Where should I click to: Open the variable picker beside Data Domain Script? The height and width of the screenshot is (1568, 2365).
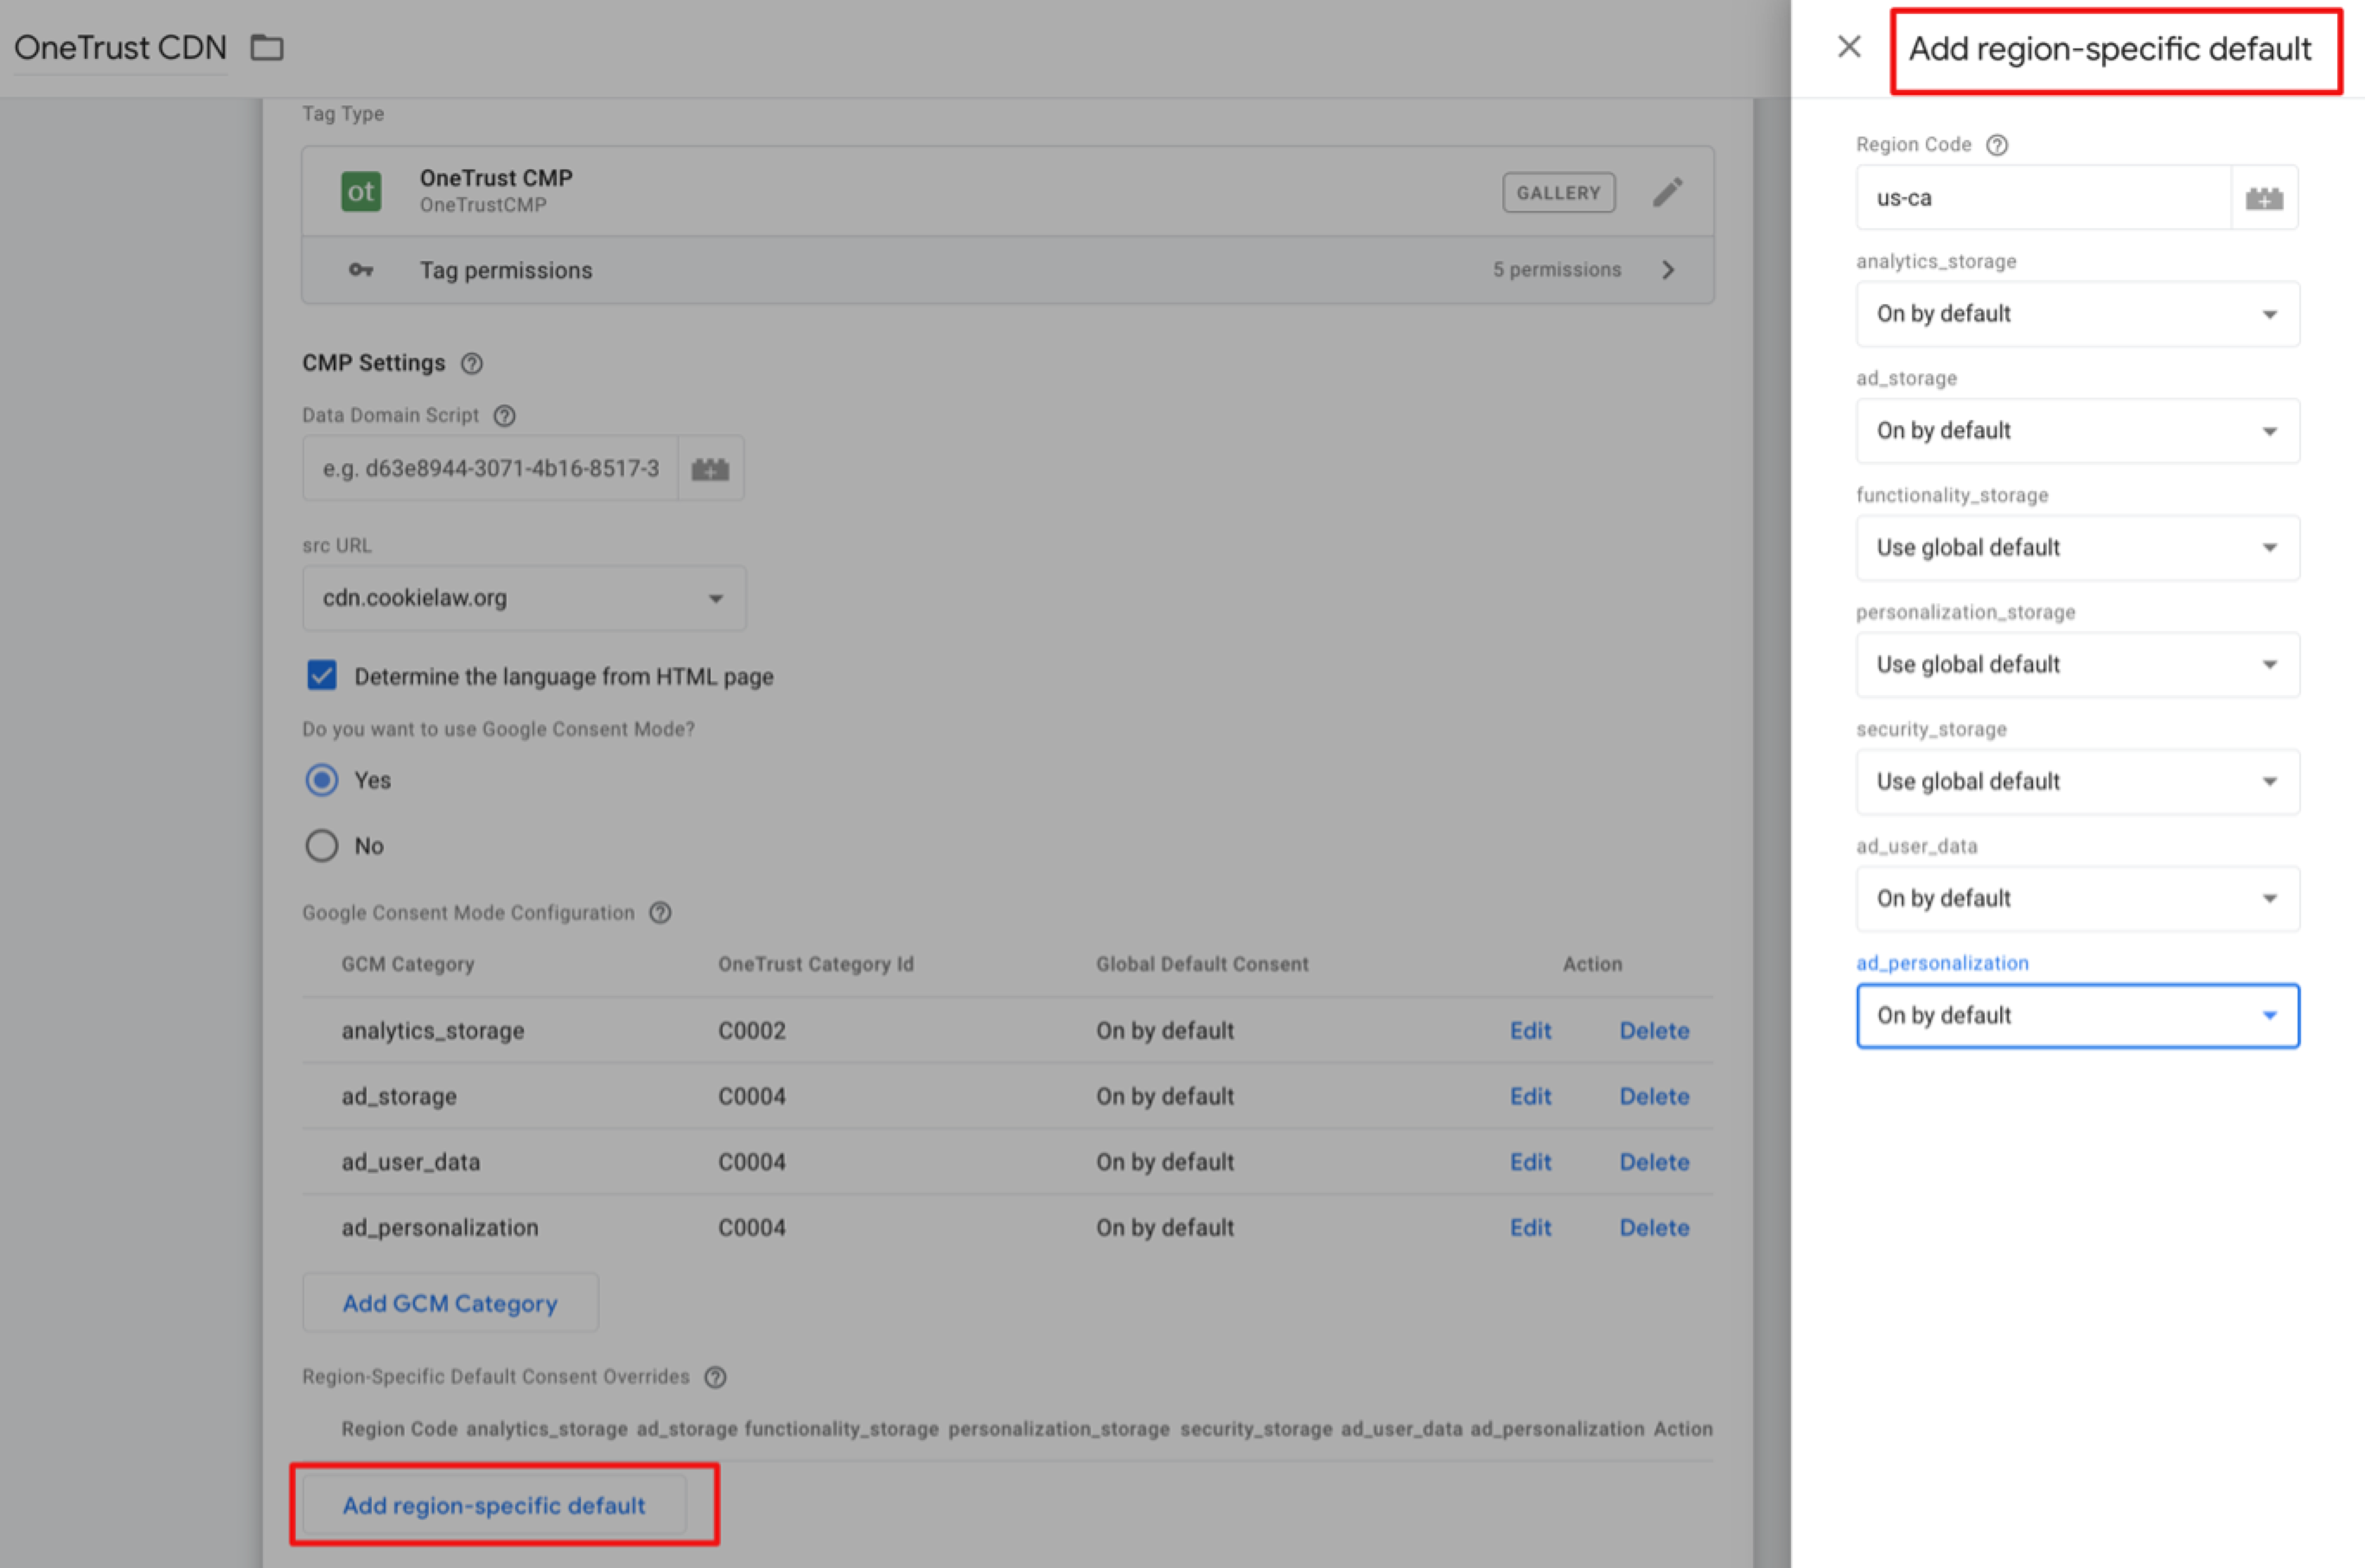click(x=711, y=467)
